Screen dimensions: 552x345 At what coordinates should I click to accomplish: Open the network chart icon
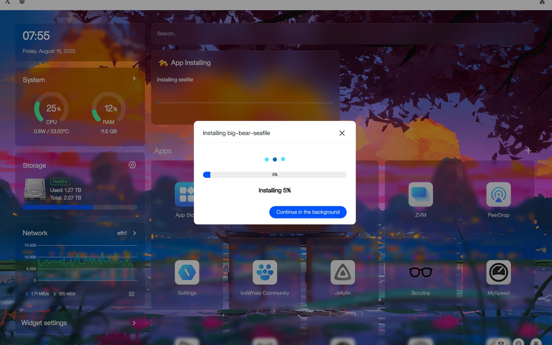132,294
